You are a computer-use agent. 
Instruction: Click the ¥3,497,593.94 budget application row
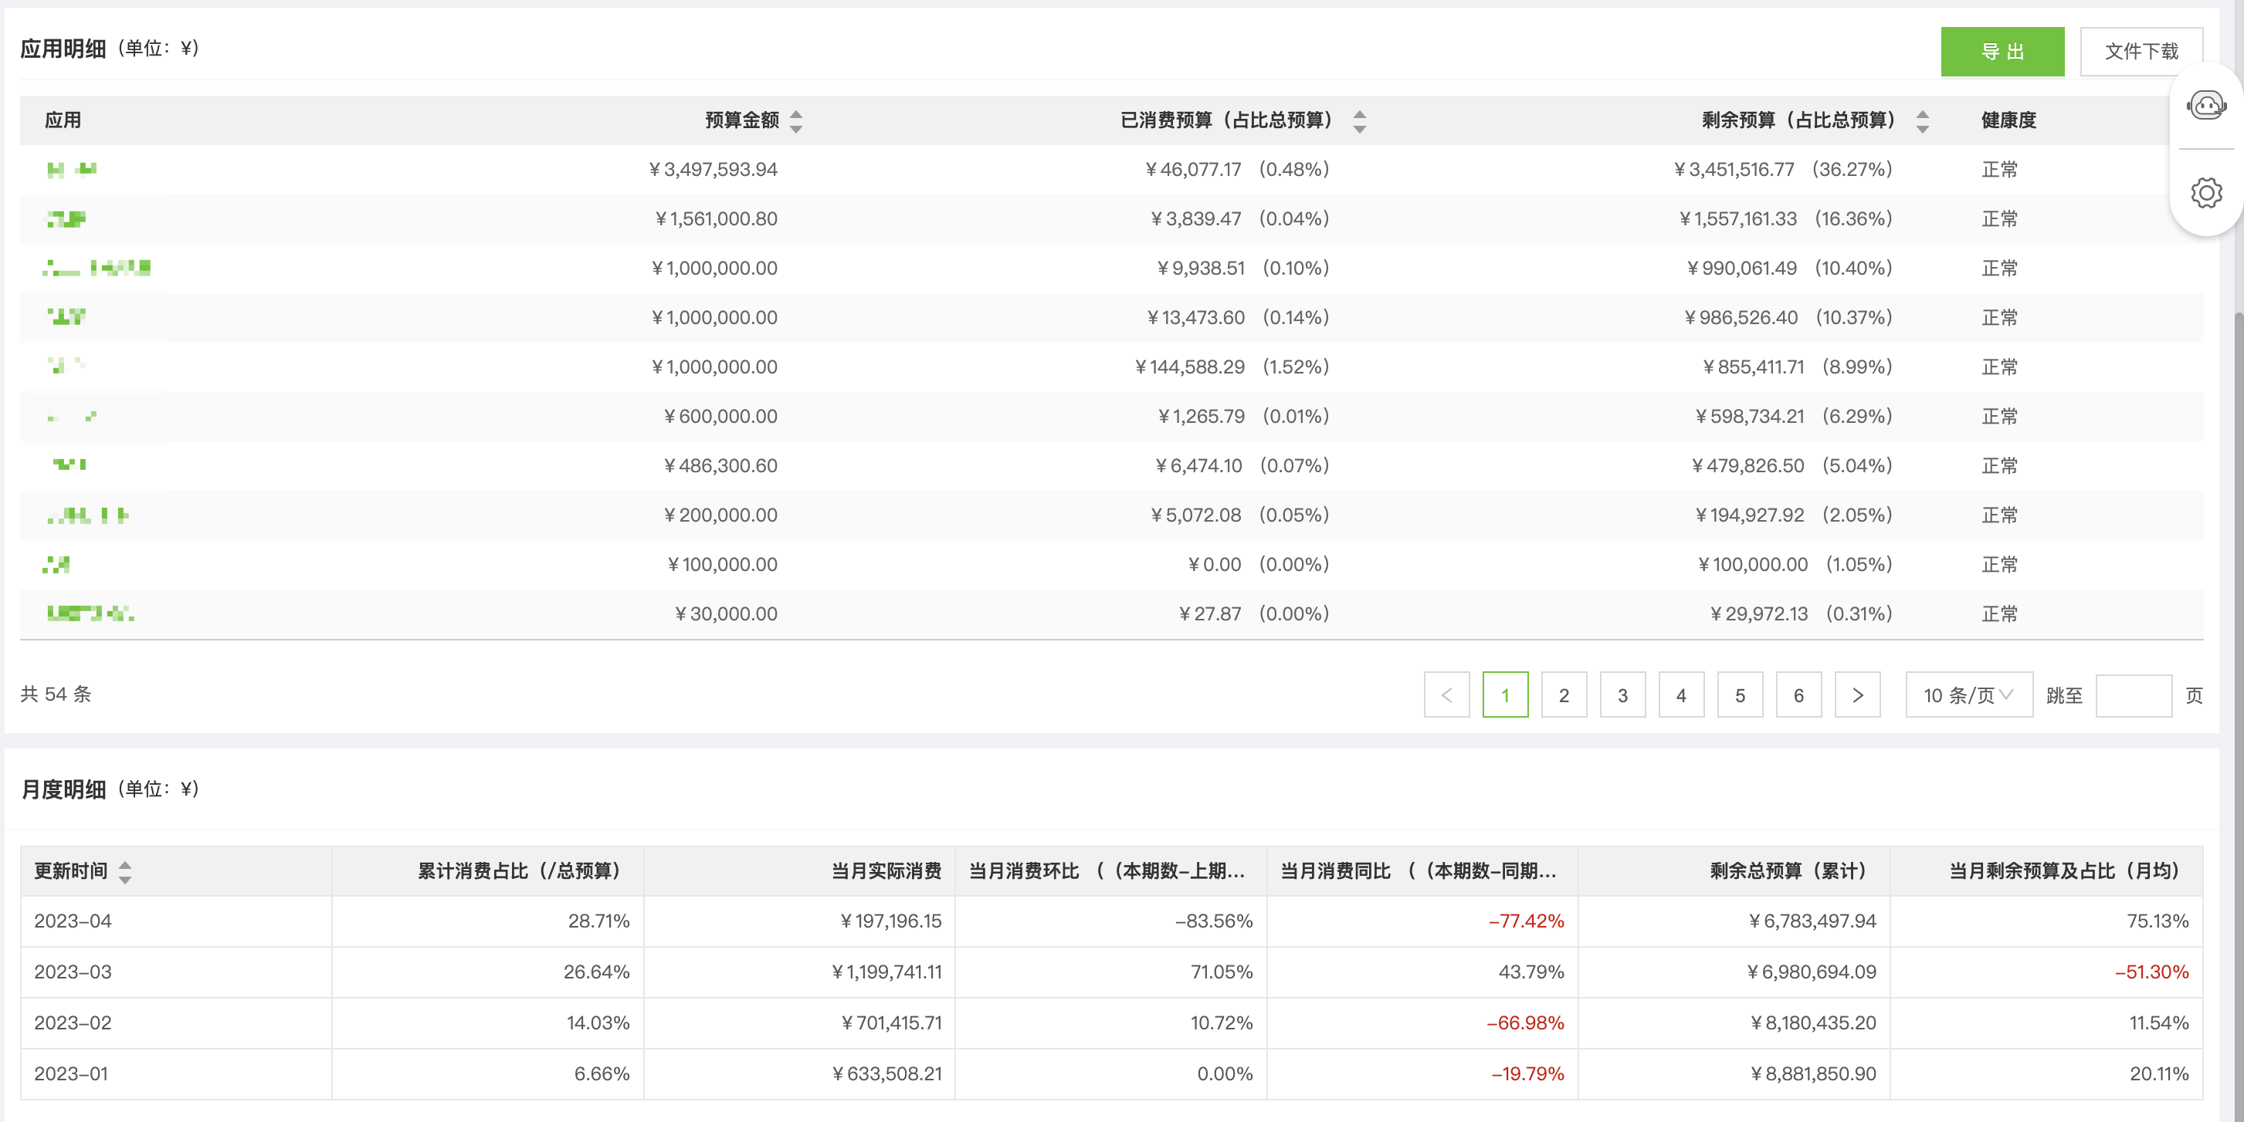click(713, 170)
